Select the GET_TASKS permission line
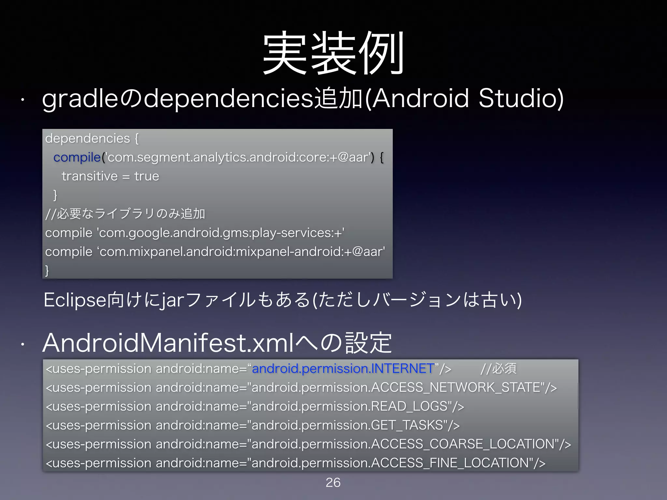 pyautogui.click(x=253, y=425)
